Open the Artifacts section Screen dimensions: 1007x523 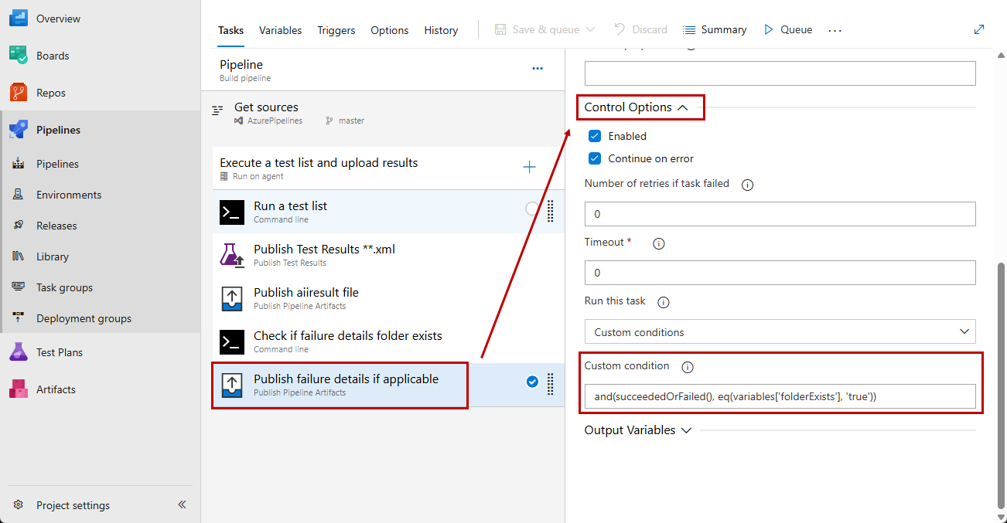pyautogui.click(x=57, y=389)
